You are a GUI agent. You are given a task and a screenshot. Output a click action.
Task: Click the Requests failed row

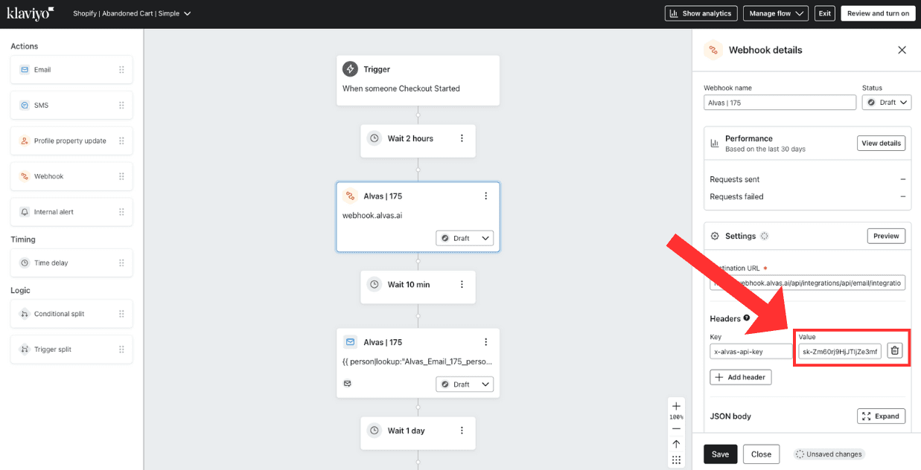(x=808, y=196)
